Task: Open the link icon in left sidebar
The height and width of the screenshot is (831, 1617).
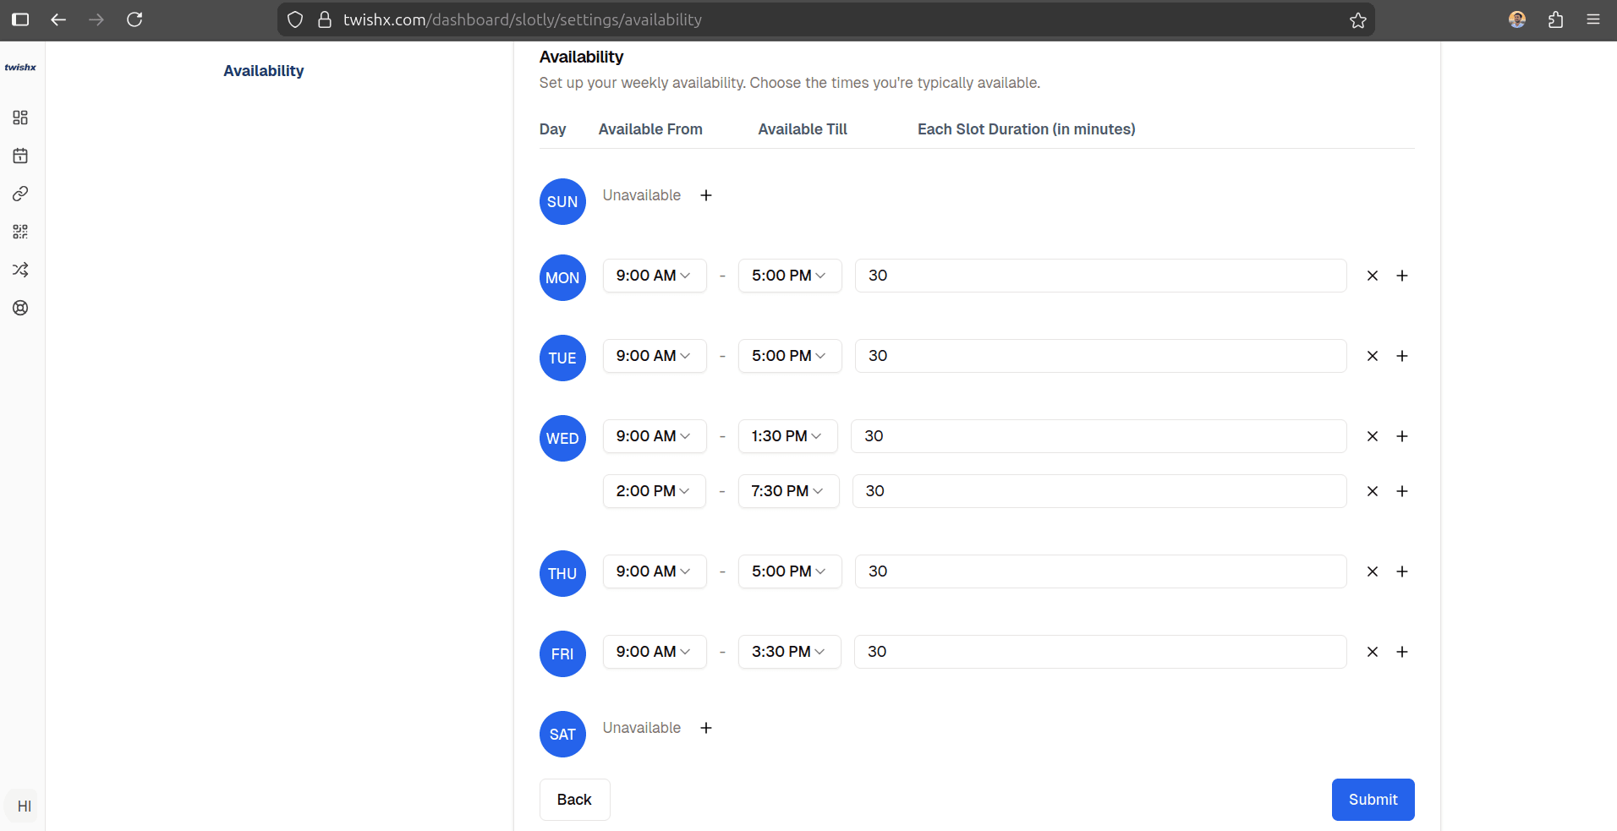Action: point(20,194)
